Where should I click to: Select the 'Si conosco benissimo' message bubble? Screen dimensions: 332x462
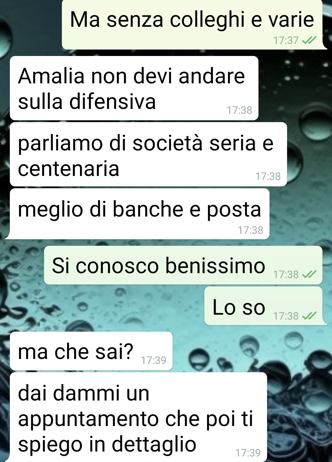tap(183, 265)
